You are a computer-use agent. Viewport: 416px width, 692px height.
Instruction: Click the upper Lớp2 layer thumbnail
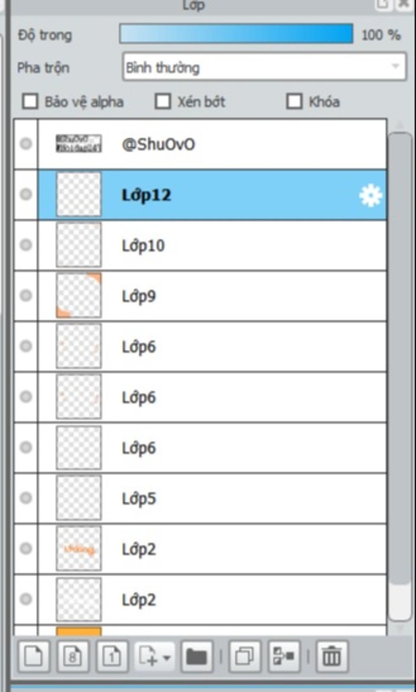78,549
